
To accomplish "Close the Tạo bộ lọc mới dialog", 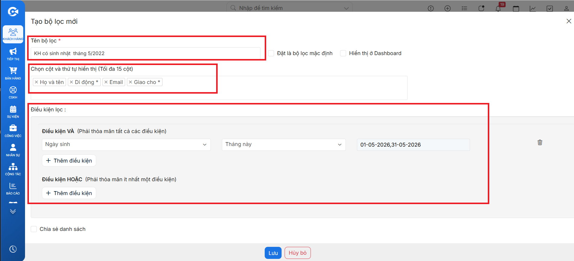I will pos(569,21).
